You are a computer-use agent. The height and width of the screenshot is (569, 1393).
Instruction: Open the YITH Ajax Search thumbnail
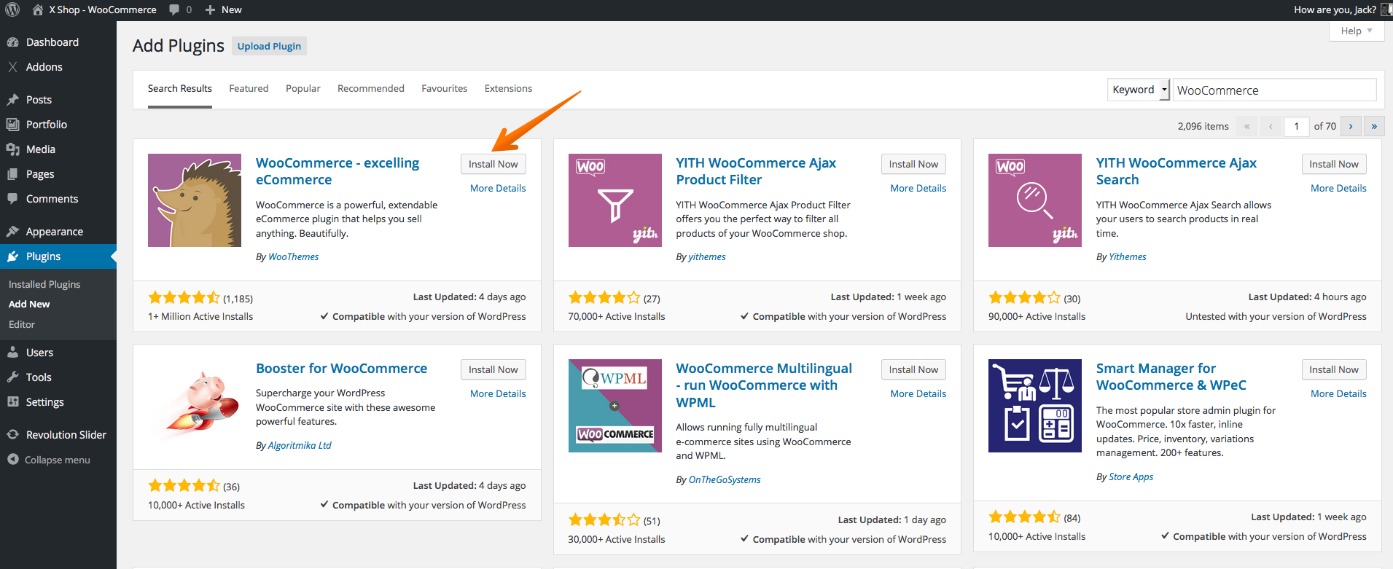1035,200
